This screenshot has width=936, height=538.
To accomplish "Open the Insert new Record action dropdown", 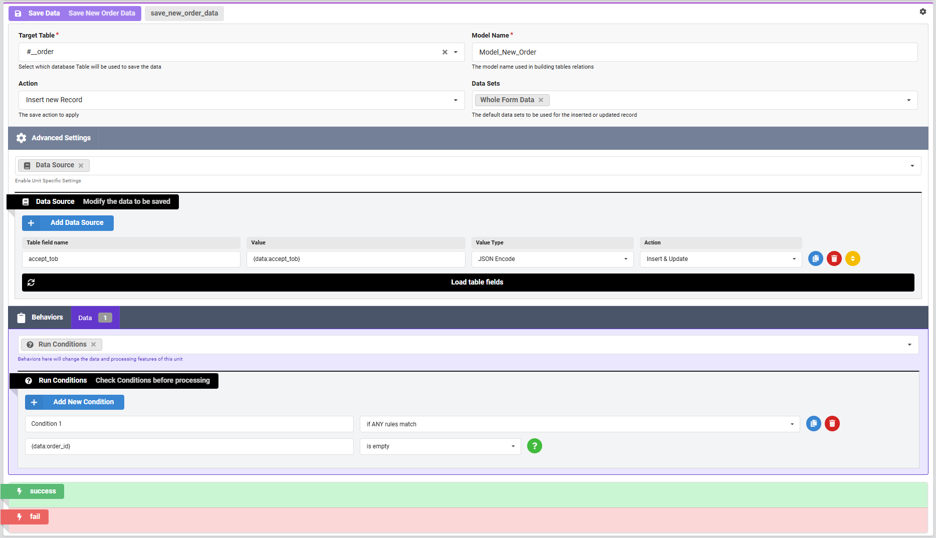I will pyautogui.click(x=455, y=100).
